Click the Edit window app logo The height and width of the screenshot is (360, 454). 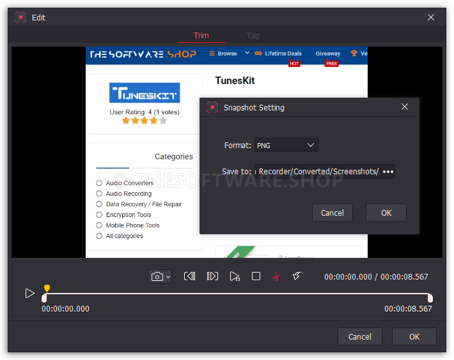click(20, 17)
